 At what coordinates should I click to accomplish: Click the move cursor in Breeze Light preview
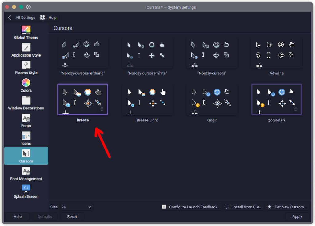click(153, 103)
